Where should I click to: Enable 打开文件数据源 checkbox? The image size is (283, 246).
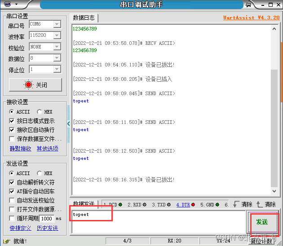(x=12, y=209)
